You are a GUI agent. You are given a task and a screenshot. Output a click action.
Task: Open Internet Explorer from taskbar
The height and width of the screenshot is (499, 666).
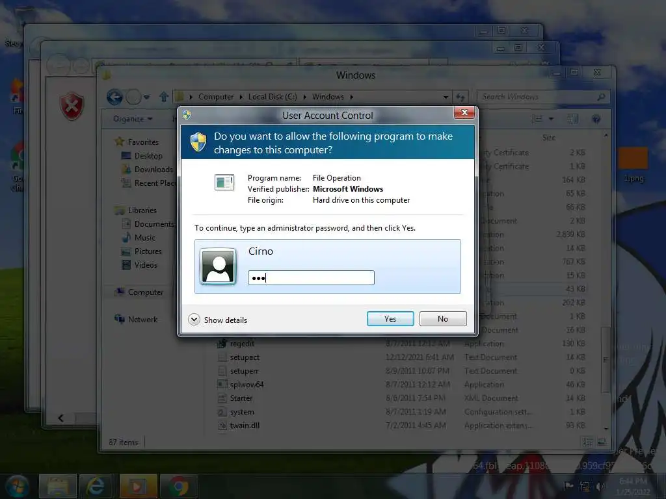click(x=96, y=486)
